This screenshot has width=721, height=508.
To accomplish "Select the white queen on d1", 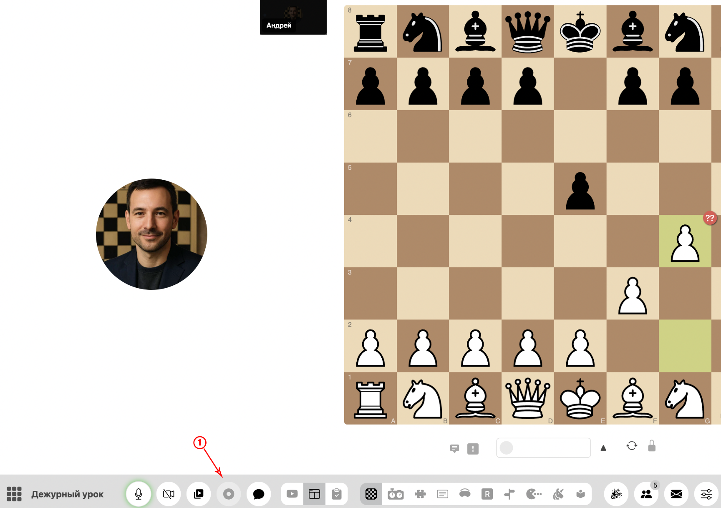I will (528, 398).
